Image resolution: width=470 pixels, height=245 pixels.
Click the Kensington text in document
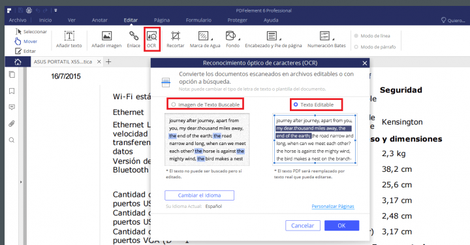(402, 122)
